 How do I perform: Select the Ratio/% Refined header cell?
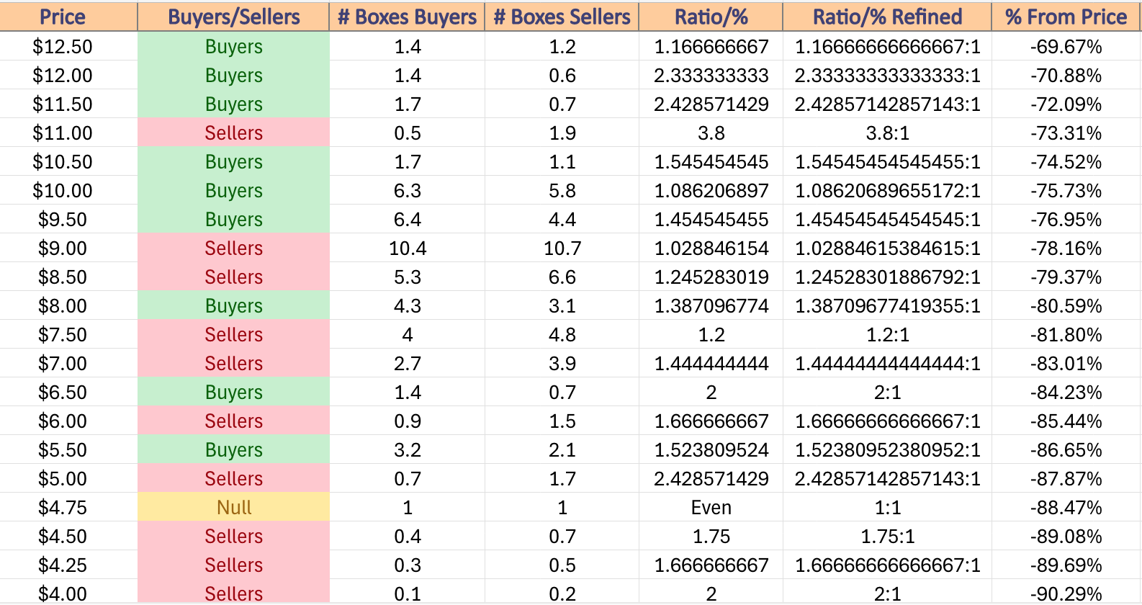pos(887,17)
